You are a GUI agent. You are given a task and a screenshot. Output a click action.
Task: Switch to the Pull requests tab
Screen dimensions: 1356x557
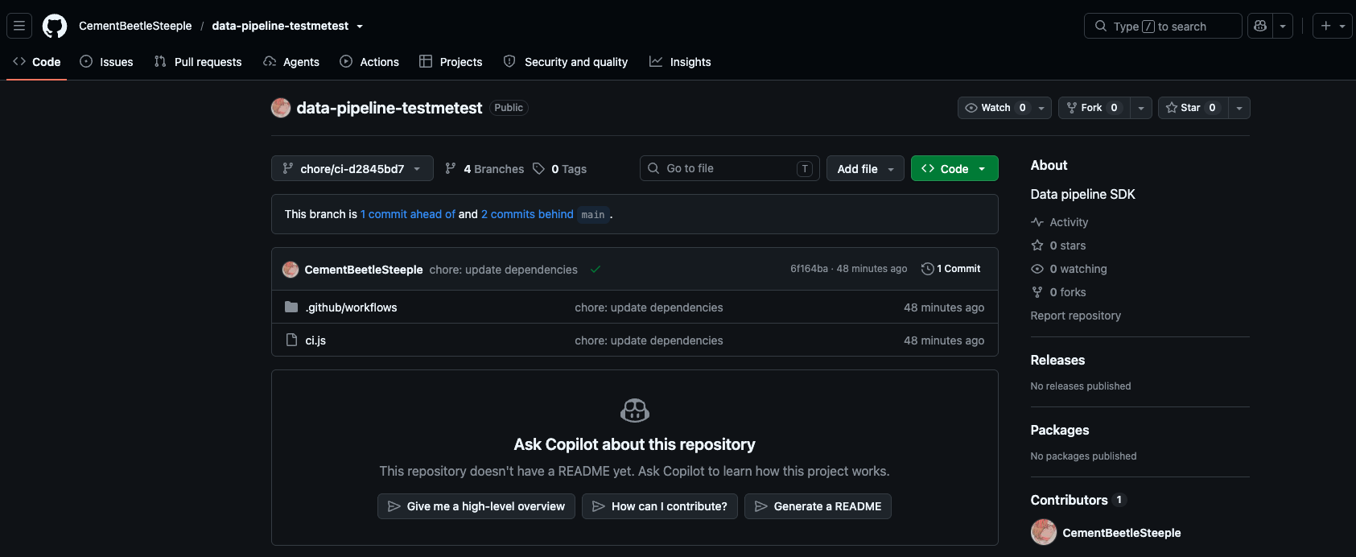[x=198, y=62]
